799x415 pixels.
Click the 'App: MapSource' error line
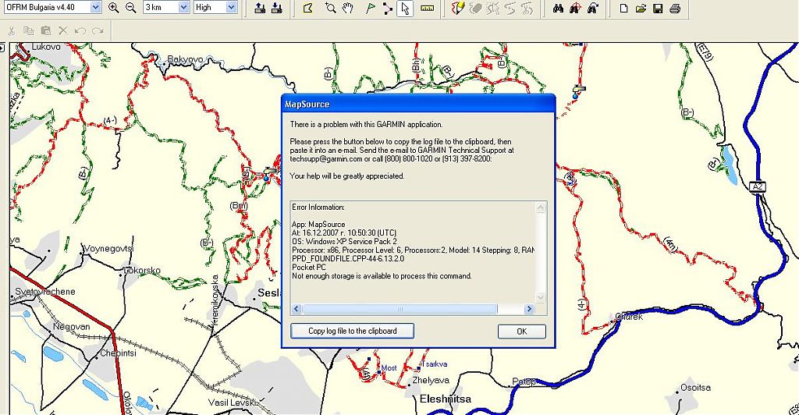pyautogui.click(x=318, y=224)
